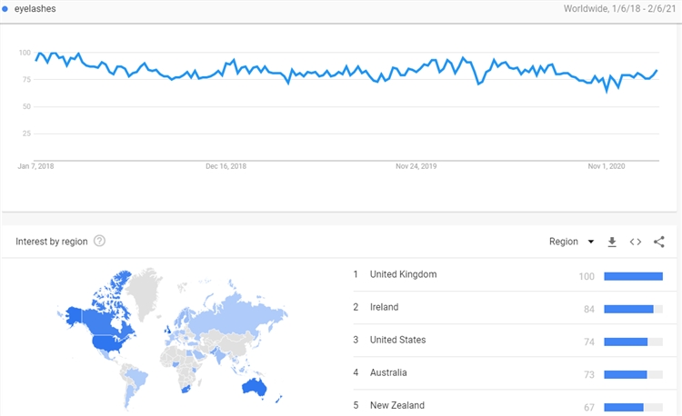The height and width of the screenshot is (416, 682).
Task: Select United Kingdom in the region list
Action: point(403,274)
